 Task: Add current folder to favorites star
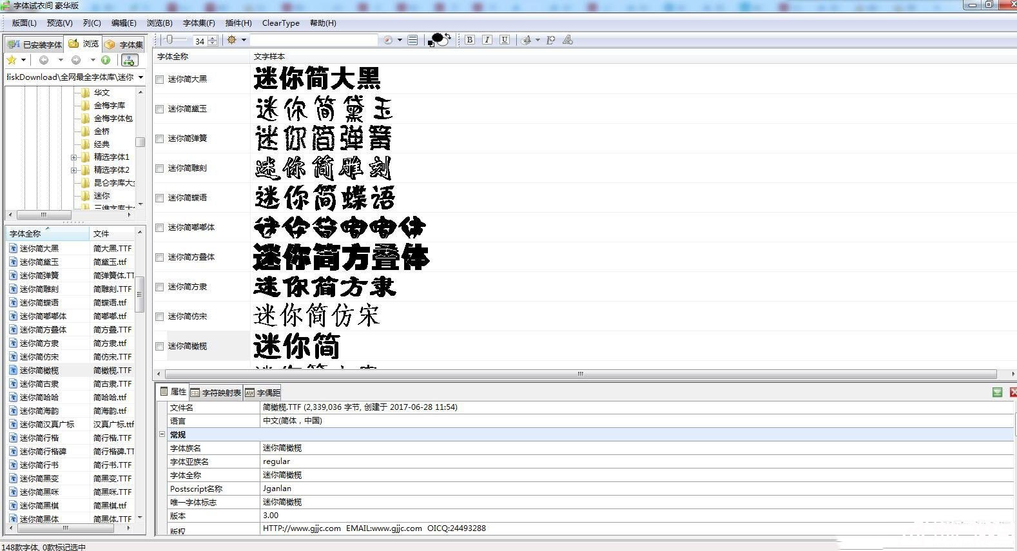click(x=12, y=60)
